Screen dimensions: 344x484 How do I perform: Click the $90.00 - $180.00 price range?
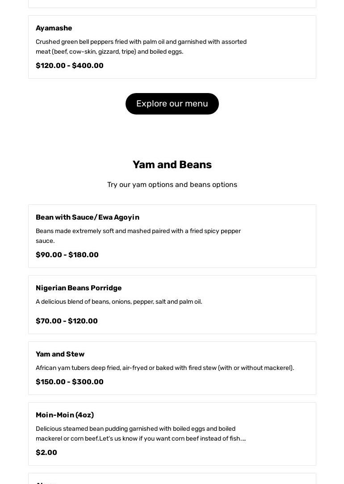[67, 255]
